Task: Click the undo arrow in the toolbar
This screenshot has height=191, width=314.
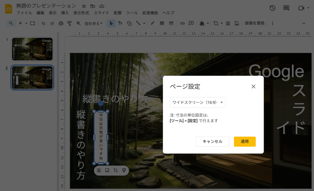Action: (x=43, y=23)
